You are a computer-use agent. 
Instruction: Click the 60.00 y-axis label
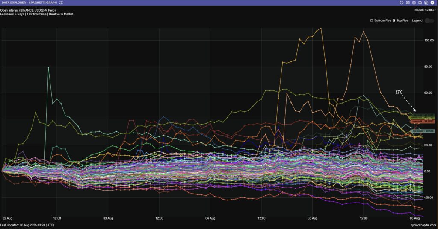pos(429,93)
